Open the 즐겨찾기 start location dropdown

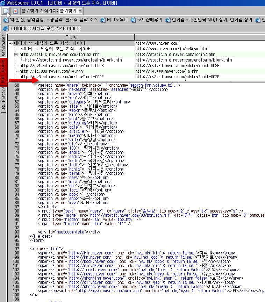point(80,11)
